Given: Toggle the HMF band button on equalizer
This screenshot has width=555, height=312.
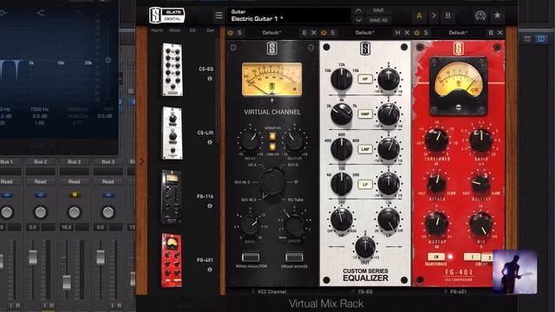Looking at the screenshot, I should pyautogui.click(x=365, y=114).
